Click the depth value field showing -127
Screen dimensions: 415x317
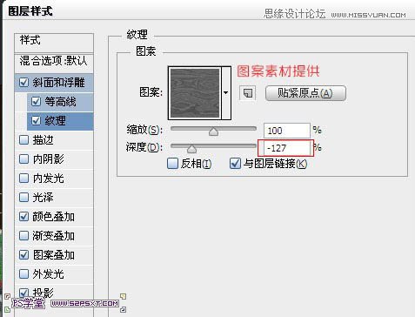pos(286,148)
